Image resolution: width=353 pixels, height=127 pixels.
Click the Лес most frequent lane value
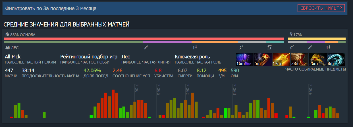click(126, 57)
